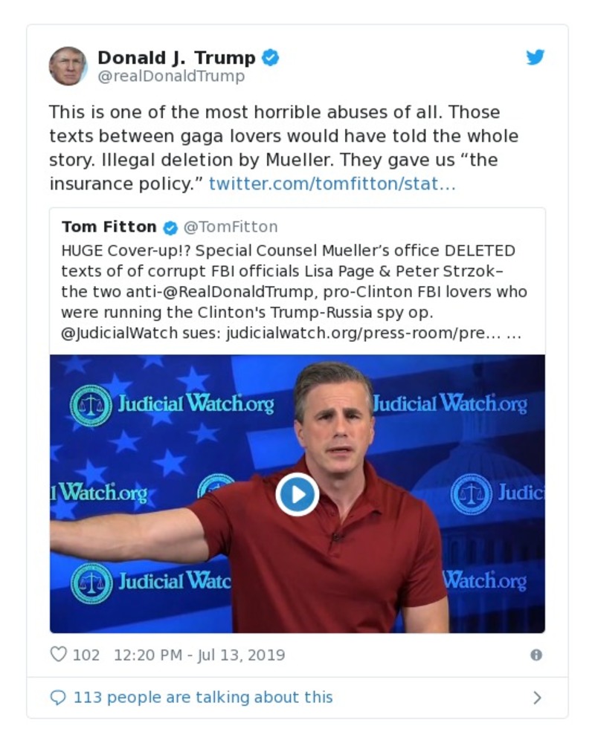Open the @TomFitton handle in quoted tweet
The image size is (595, 746).
point(231,227)
